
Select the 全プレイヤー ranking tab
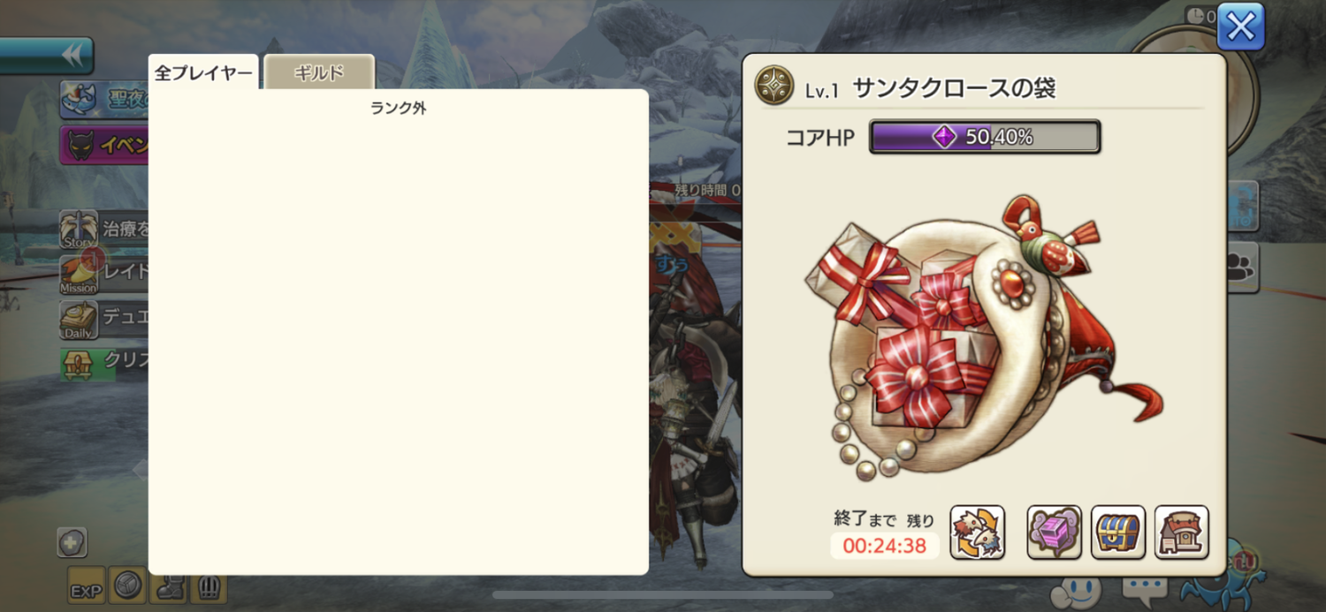coord(203,72)
